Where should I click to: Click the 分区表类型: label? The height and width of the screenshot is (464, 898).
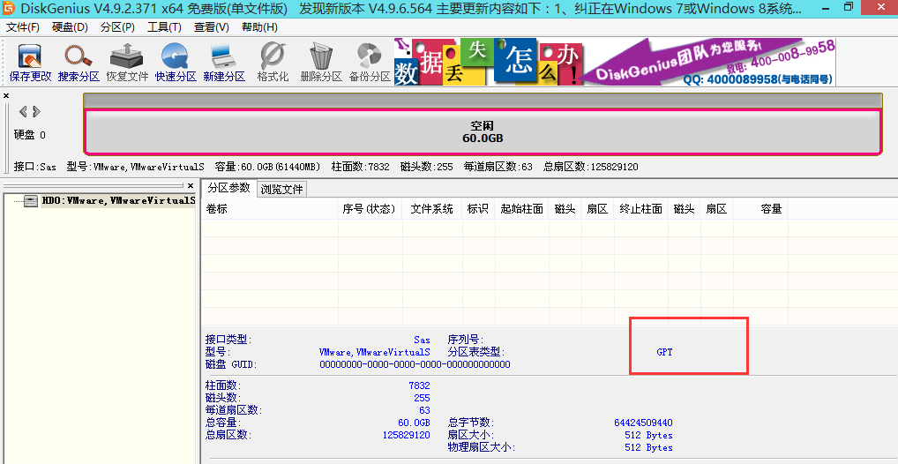[x=476, y=352]
